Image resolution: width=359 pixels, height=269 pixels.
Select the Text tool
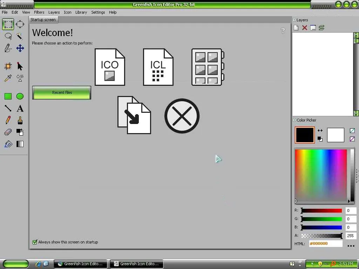tap(20, 108)
